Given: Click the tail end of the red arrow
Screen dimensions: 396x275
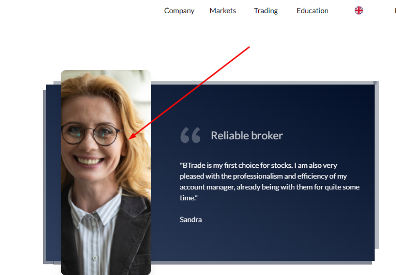Looking at the screenshot, I should (249, 47).
